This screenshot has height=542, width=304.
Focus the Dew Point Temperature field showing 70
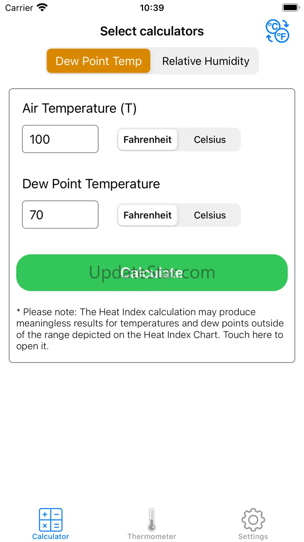point(60,215)
